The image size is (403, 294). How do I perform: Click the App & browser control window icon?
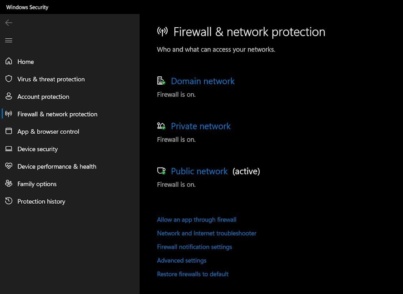click(x=9, y=131)
